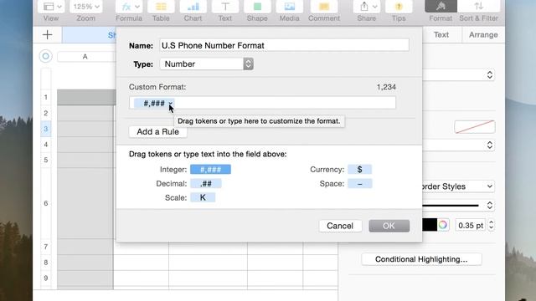Click the Share toolbar icon
Image resolution: width=536 pixels, height=301 pixels.
367,7
